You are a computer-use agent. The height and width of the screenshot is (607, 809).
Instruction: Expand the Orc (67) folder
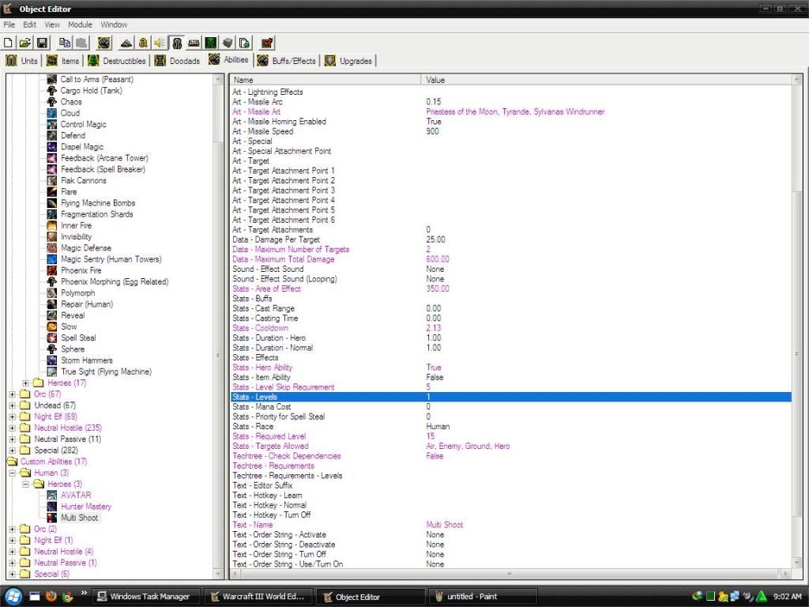[12, 394]
